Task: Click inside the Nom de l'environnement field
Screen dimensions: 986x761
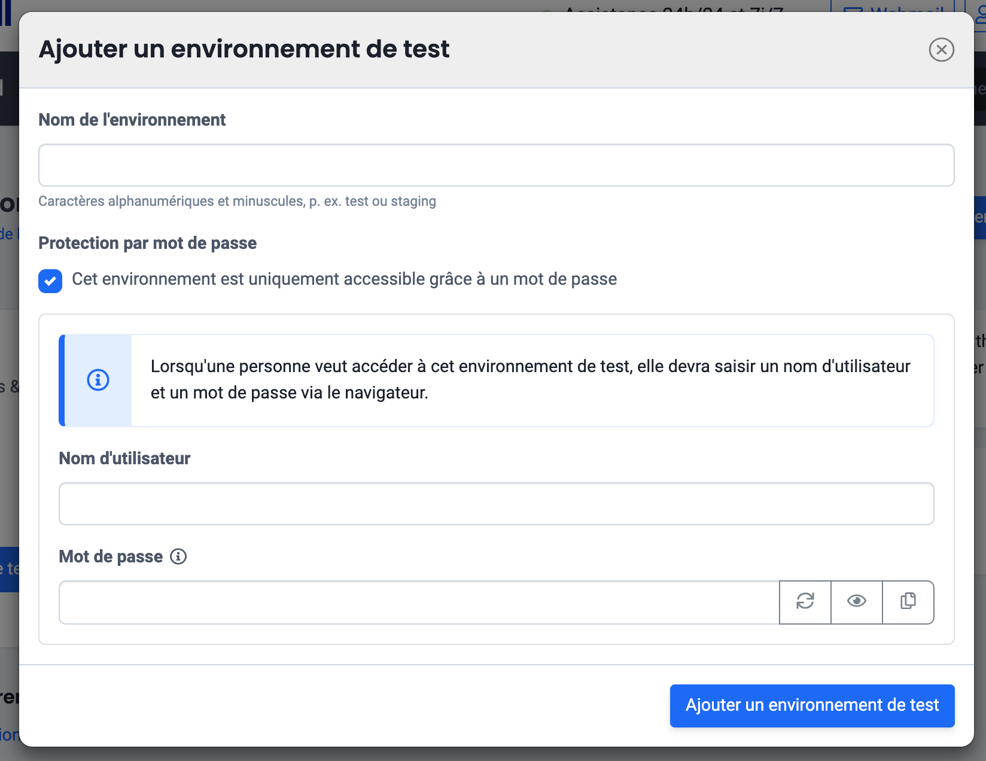Action: [496, 165]
